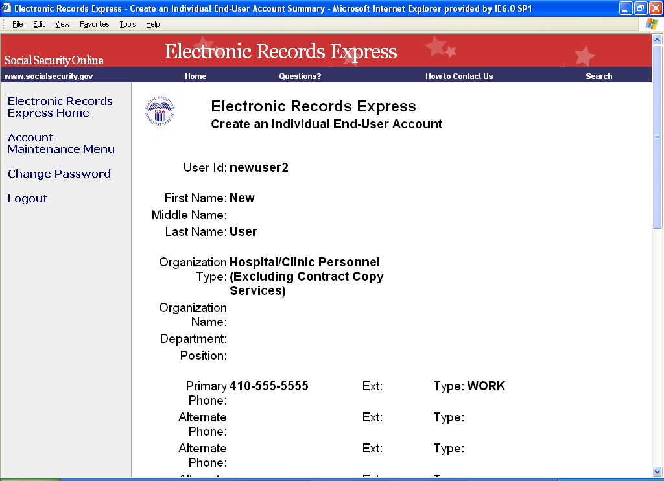The height and width of the screenshot is (481, 664).
Task: Click the Logout link
Action: tap(27, 198)
